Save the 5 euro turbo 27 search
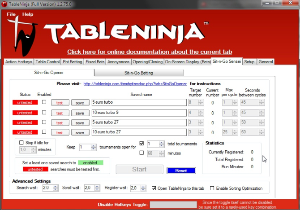The width and height of the screenshot is (300, 210). click(x=80, y=123)
